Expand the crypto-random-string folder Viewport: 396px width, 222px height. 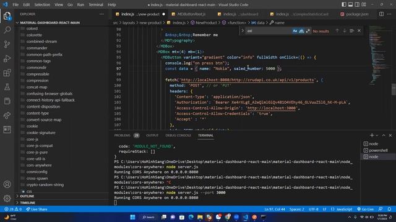[x=45, y=185]
